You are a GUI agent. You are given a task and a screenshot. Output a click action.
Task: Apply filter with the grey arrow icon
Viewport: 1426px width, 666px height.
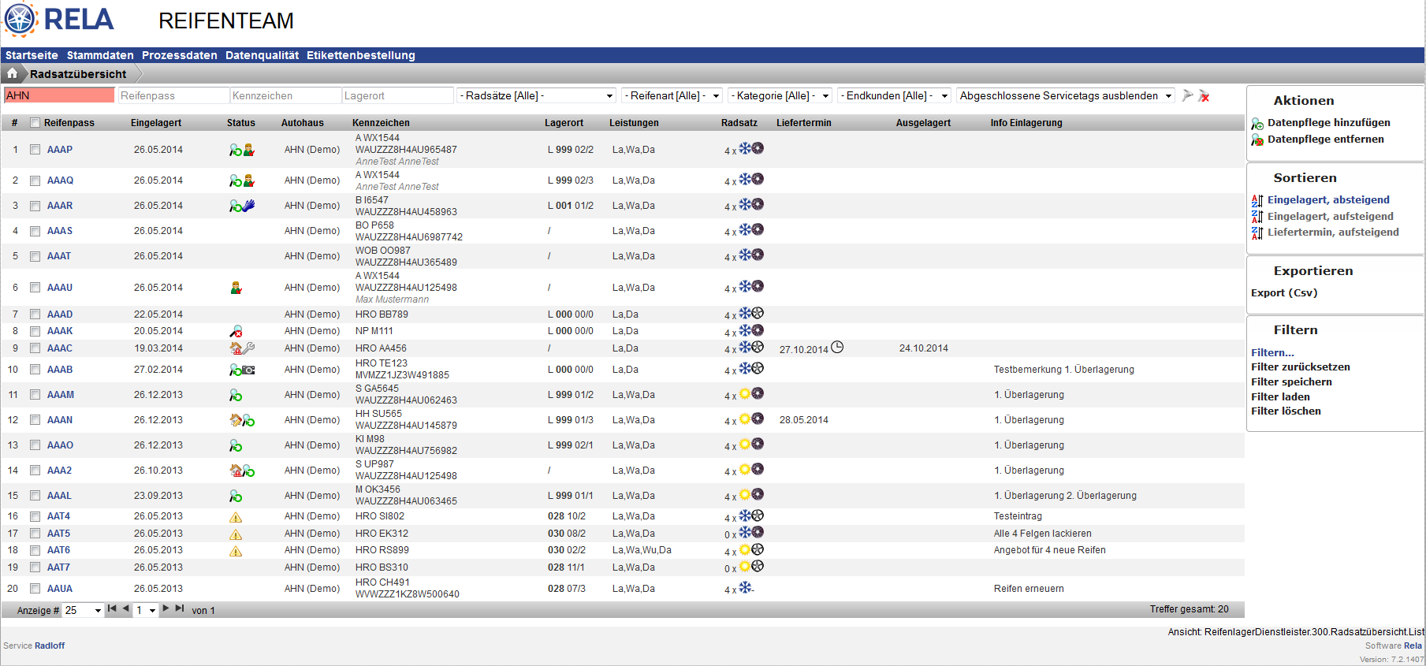[x=1188, y=95]
